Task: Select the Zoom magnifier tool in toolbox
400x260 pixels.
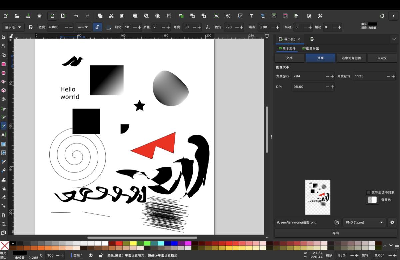Action: click(x=4, y=224)
